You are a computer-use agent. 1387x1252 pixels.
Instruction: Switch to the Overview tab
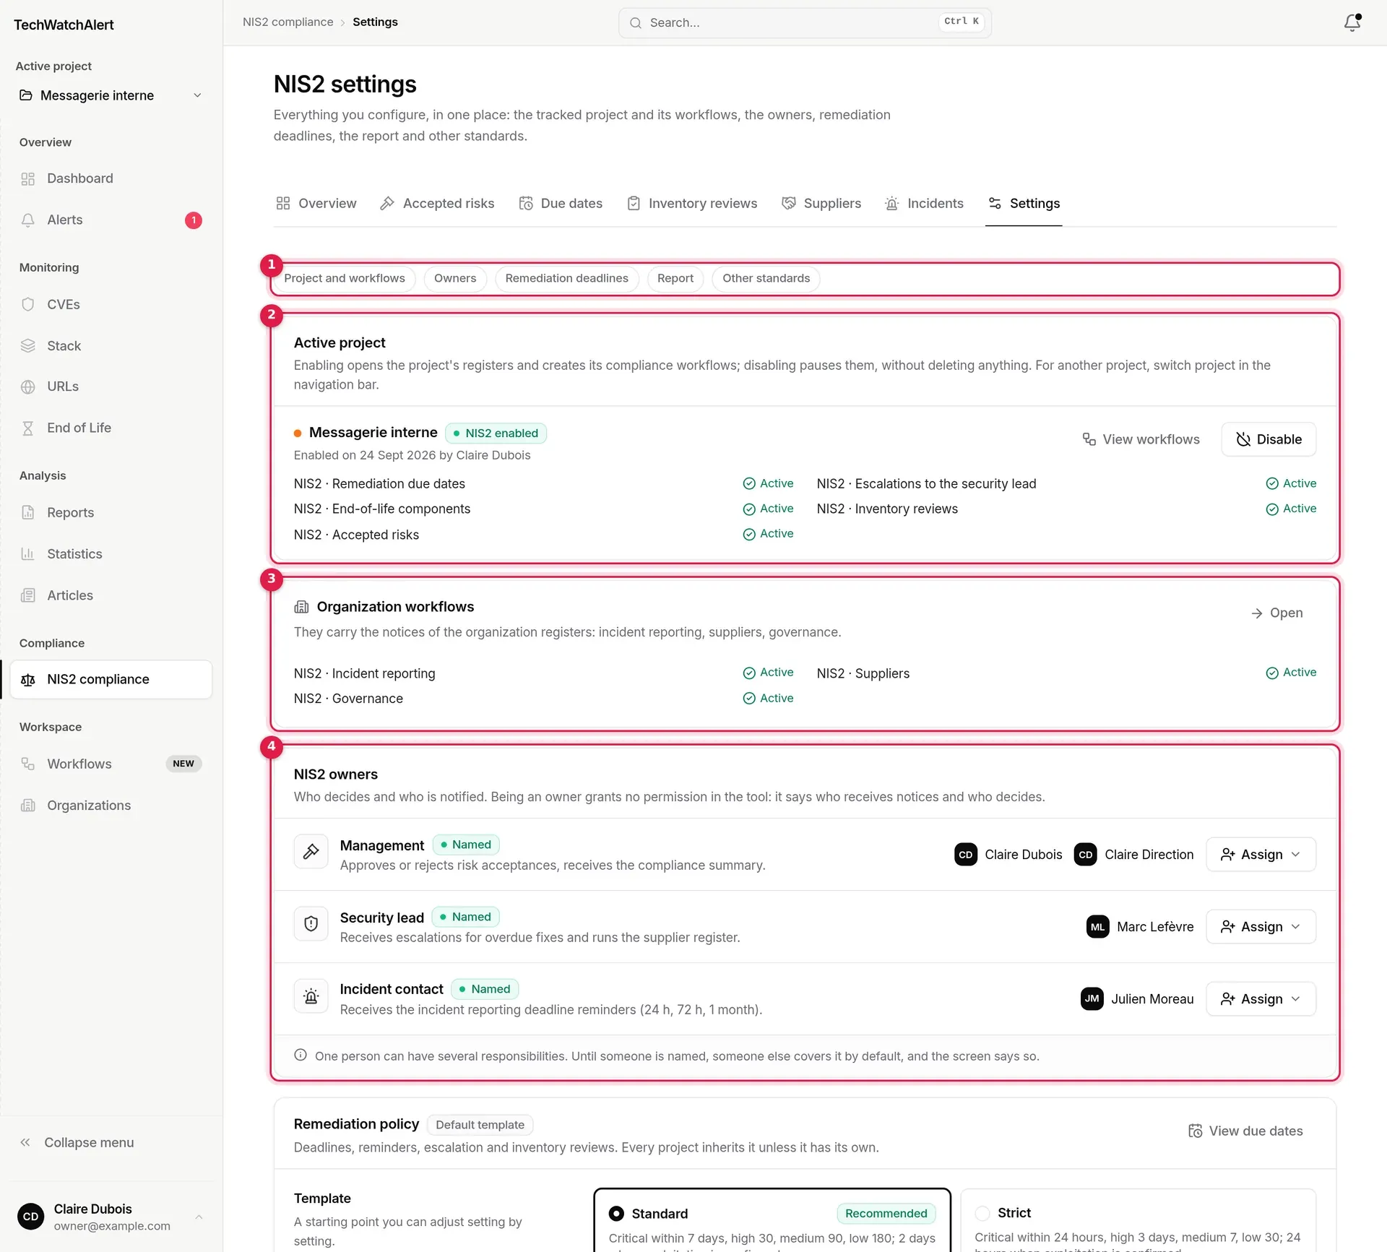[x=316, y=204]
